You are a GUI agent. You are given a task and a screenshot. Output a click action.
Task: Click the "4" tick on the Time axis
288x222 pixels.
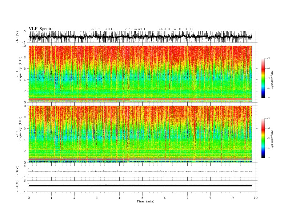[x=119, y=198]
